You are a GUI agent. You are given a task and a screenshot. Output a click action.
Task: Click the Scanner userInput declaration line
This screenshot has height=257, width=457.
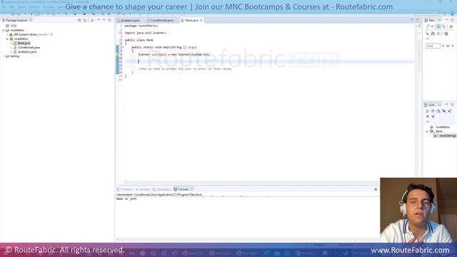(x=174, y=54)
